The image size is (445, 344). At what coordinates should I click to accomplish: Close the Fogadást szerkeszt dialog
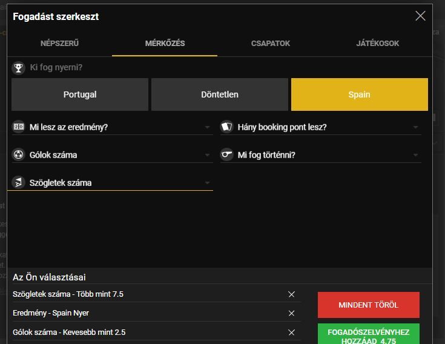click(420, 16)
